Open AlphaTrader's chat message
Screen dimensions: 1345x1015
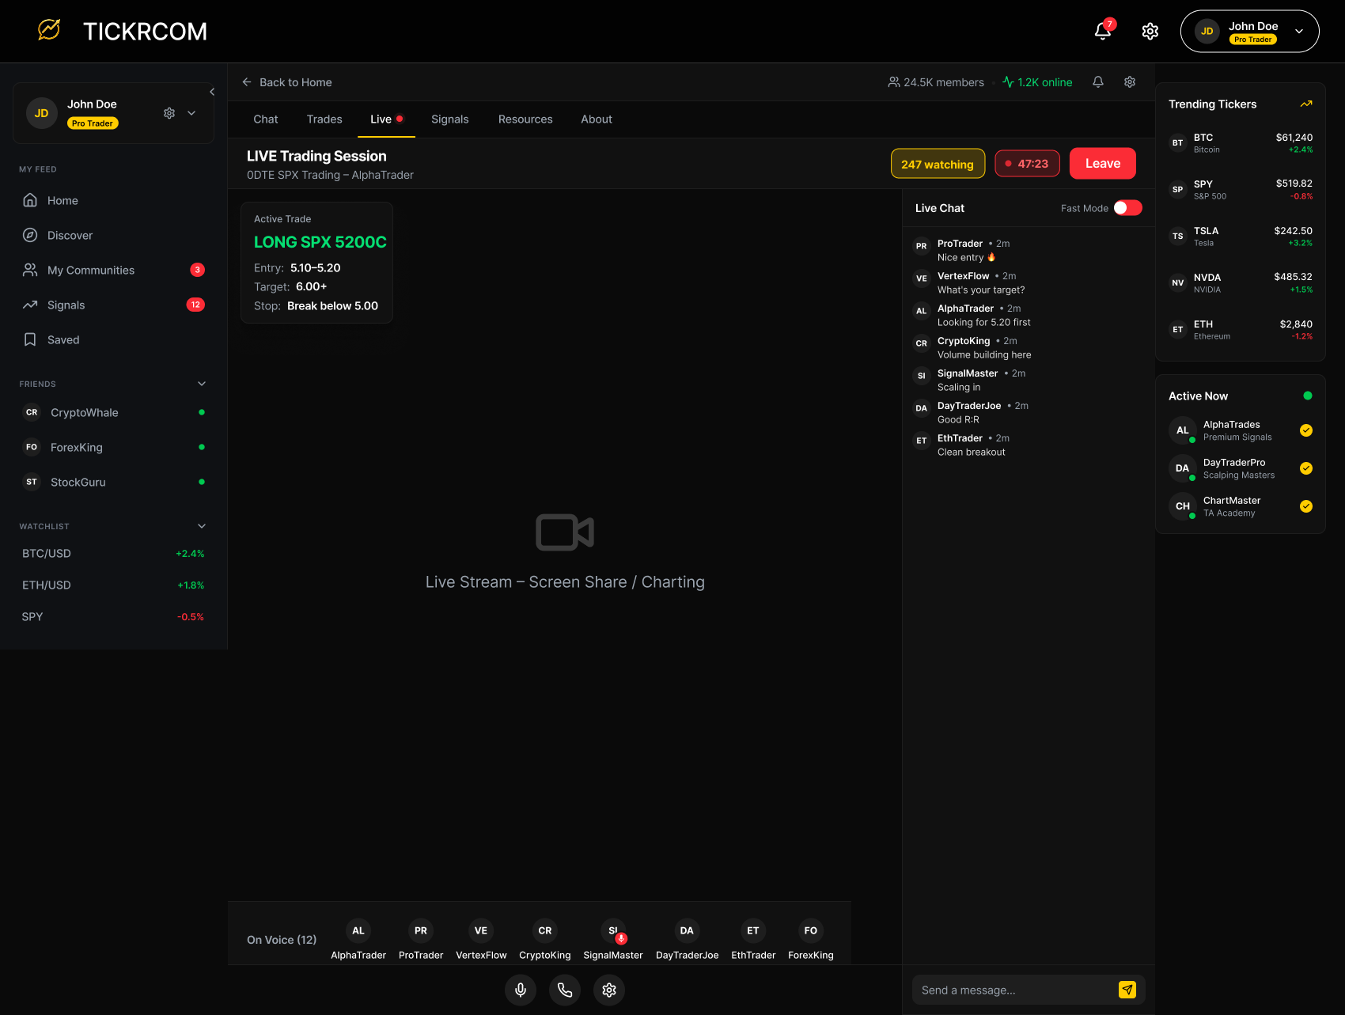tap(1029, 315)
